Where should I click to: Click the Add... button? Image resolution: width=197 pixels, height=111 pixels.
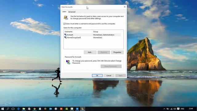click(90, 52)
